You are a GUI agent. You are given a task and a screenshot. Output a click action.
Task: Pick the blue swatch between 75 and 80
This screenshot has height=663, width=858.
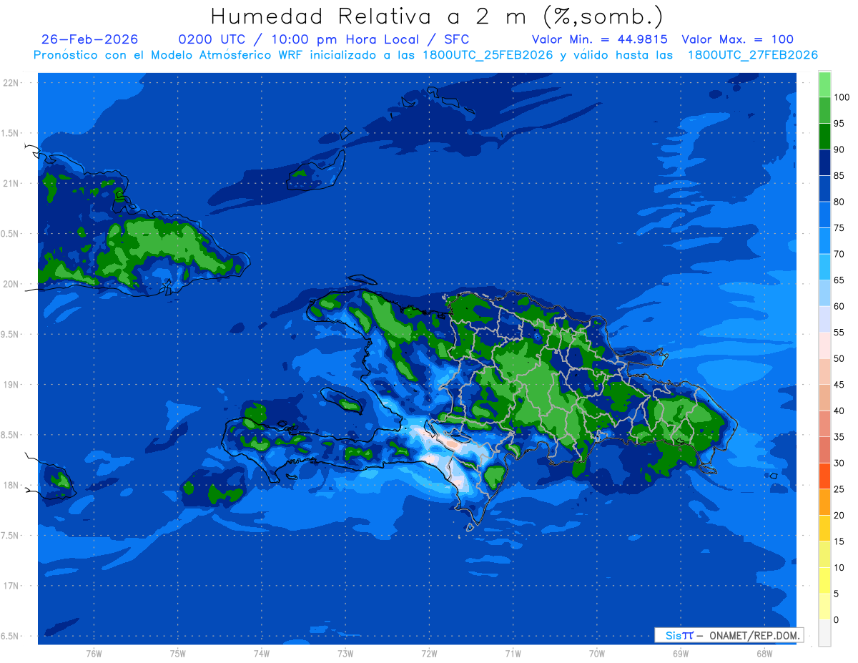(x=824, y=215)
